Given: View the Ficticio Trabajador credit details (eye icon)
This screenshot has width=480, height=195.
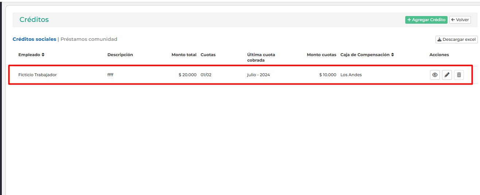Looking at the screenshot, I should [435, 75].
